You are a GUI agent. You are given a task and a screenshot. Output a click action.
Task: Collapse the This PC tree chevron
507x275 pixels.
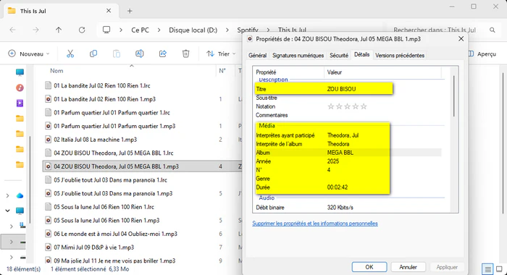pyautogui.click(x=7, y=211)
